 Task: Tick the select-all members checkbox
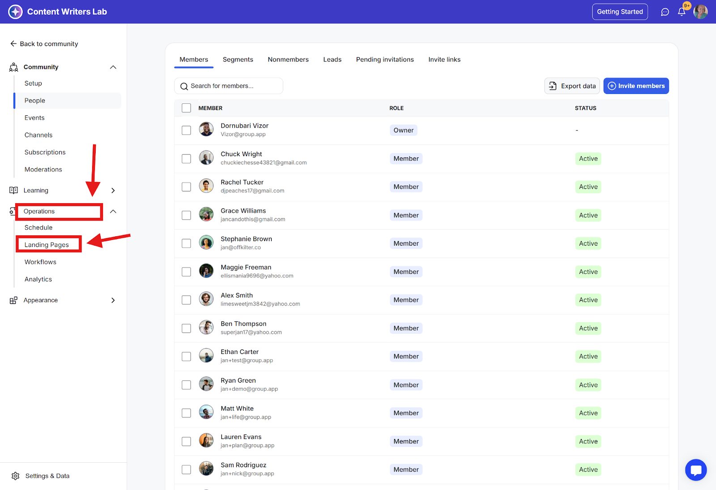pos(186,108)
